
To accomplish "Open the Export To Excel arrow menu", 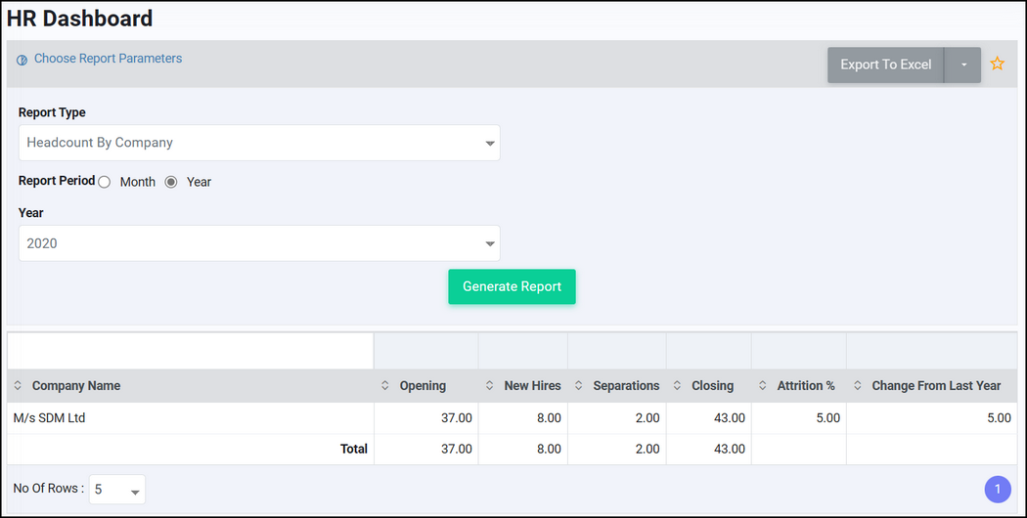I will [962, 65].
